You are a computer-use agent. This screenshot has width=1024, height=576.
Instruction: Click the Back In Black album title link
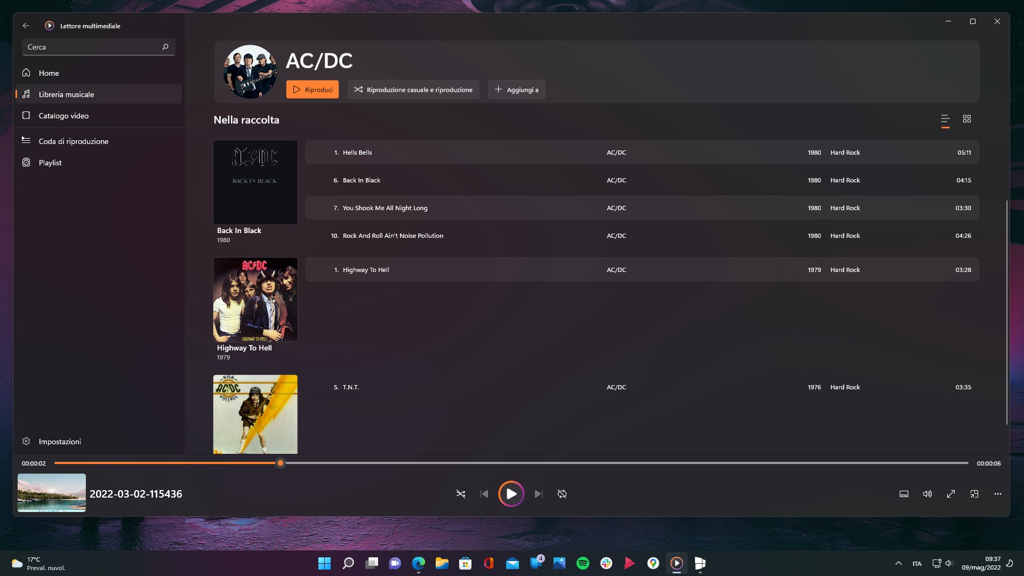(x=239, y=230)
